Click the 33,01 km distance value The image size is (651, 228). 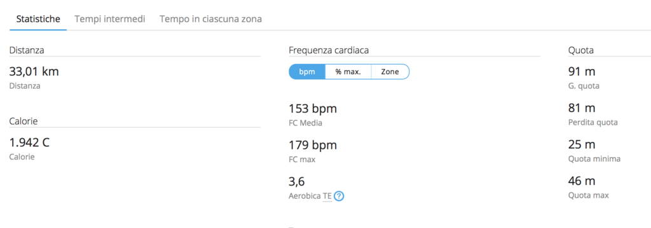coord(34,72)
